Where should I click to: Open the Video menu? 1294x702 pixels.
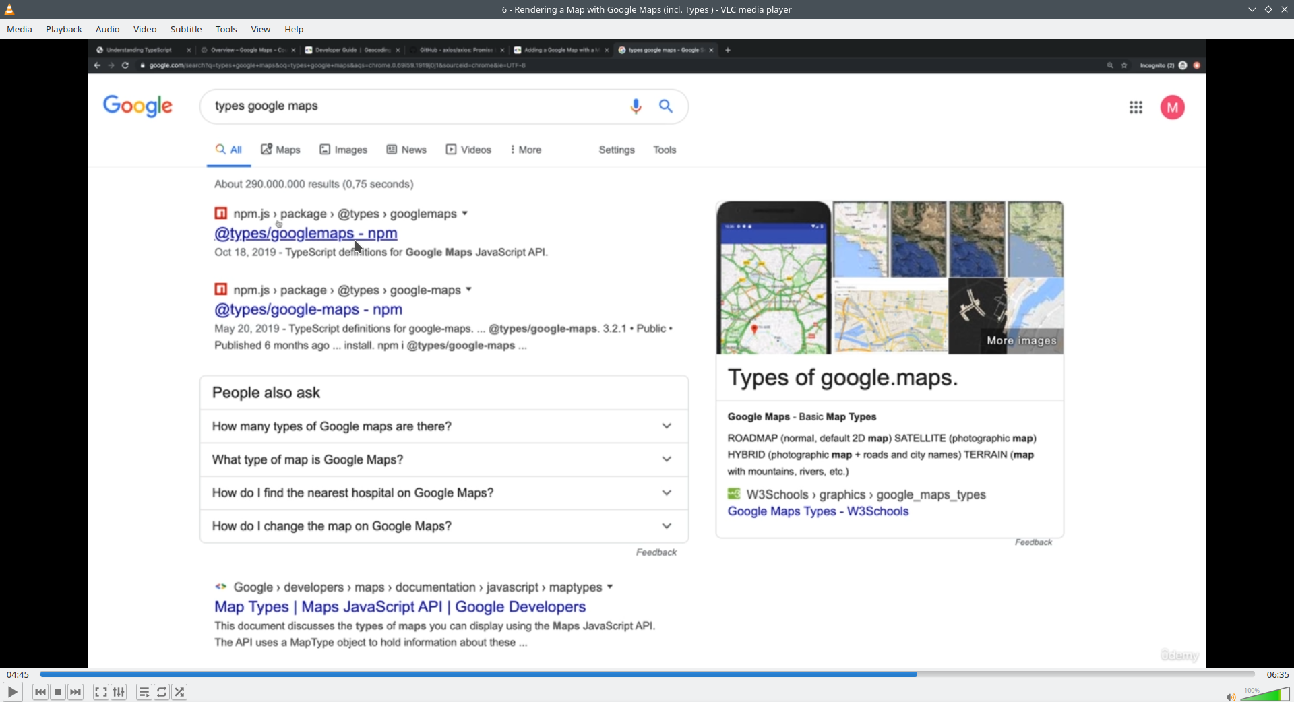tap(145, 29)
